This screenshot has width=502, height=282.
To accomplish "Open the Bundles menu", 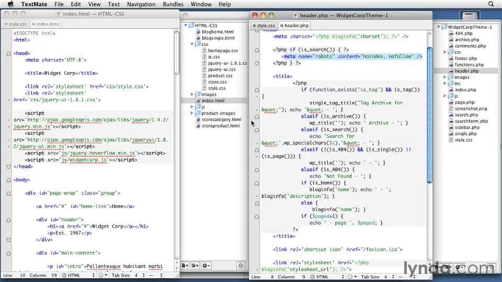I will click(x=173, y=4).
